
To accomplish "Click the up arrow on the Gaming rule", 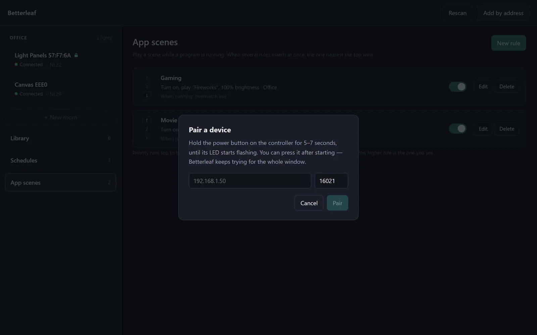I will [x=147, y=78].
